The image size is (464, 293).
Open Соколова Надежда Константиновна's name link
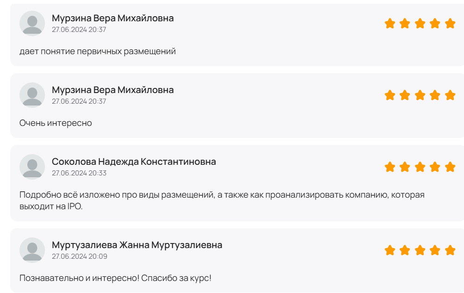coord(133,162)
